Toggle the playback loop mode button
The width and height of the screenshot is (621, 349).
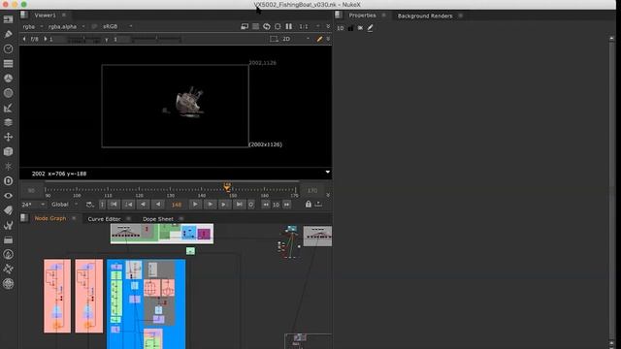pos(90,205)
